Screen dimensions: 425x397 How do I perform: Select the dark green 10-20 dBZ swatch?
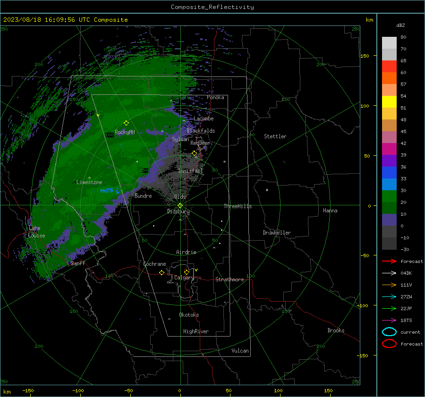[389, 208]
